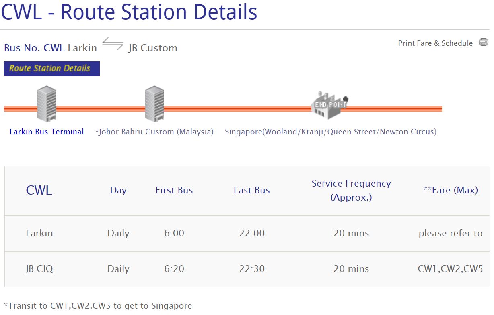Click the Last Bus column header
494x315 pixels.
[252, 190]
